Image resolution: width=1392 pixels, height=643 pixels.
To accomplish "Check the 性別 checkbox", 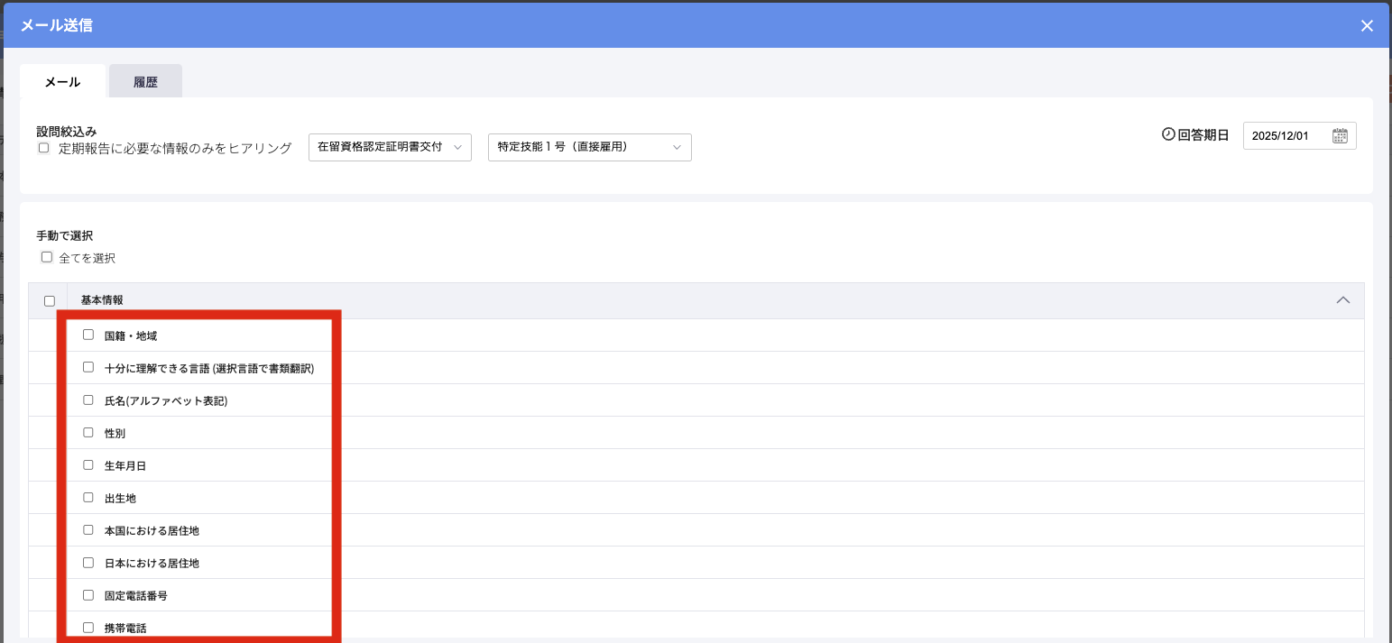I will pos(88,432).
